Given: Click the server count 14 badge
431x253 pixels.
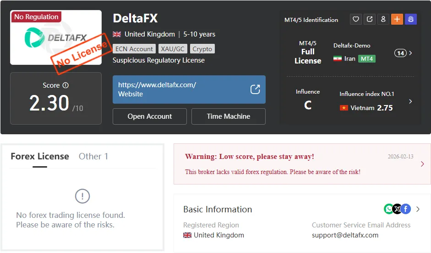Looking at the screenshot, I should pyautogui.click(x=400, y=53).
